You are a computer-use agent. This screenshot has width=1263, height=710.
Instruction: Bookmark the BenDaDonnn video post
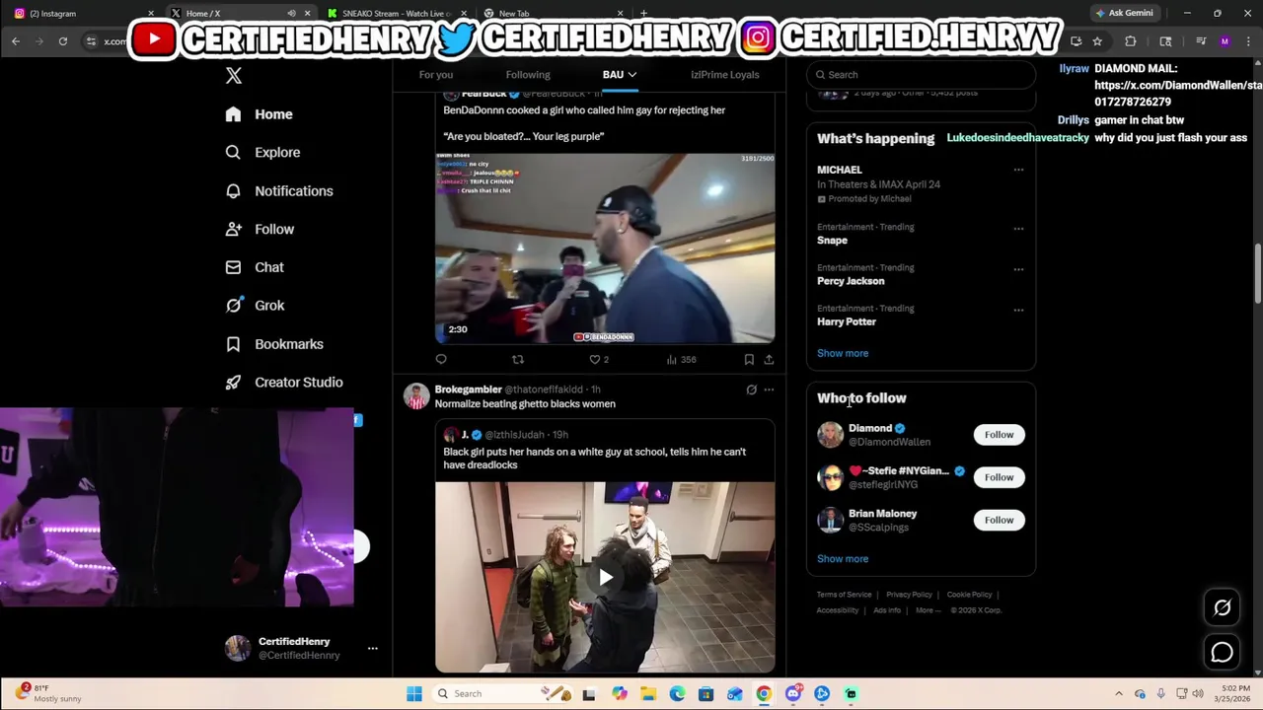(x=749, y=360)
